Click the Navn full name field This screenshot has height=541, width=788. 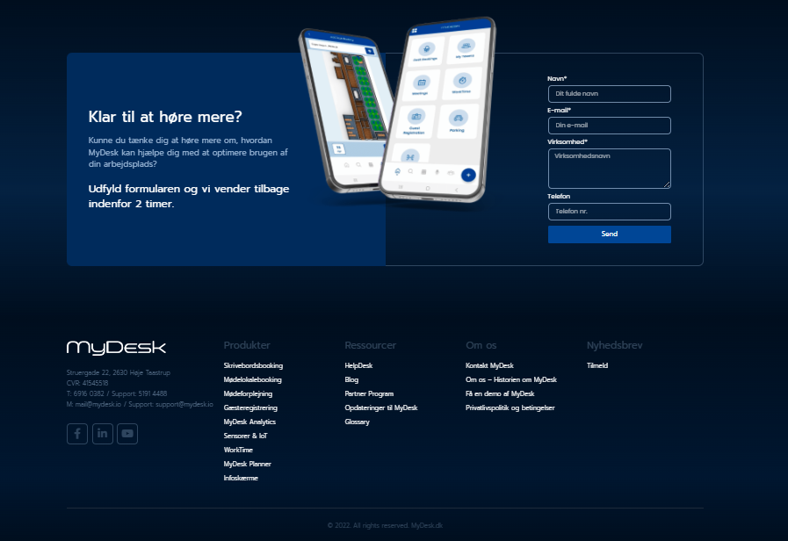click(x=609, y=94)
